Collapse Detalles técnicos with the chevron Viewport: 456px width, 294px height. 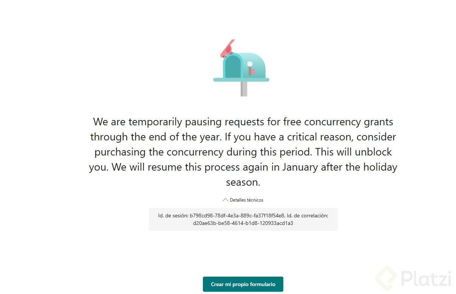[226, 200]
